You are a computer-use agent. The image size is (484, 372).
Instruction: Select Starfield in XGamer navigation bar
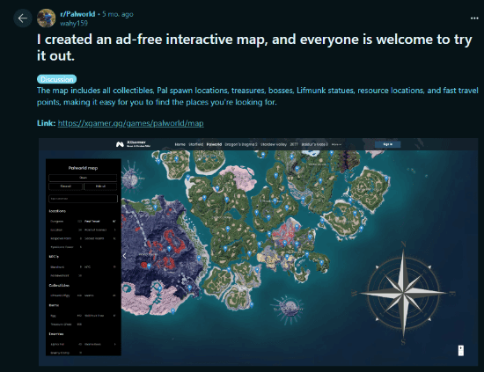pyautogui.click(x=196, y=144)
